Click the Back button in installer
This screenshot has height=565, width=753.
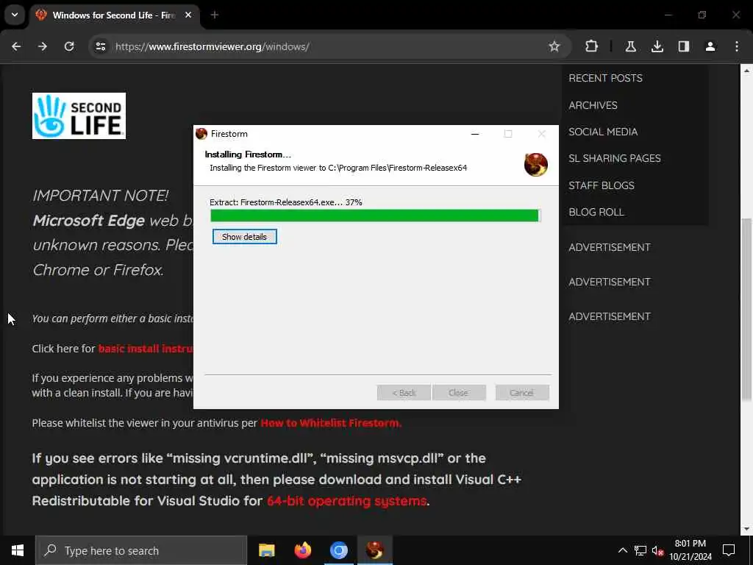pyautogui.click(x=404, y=393)
